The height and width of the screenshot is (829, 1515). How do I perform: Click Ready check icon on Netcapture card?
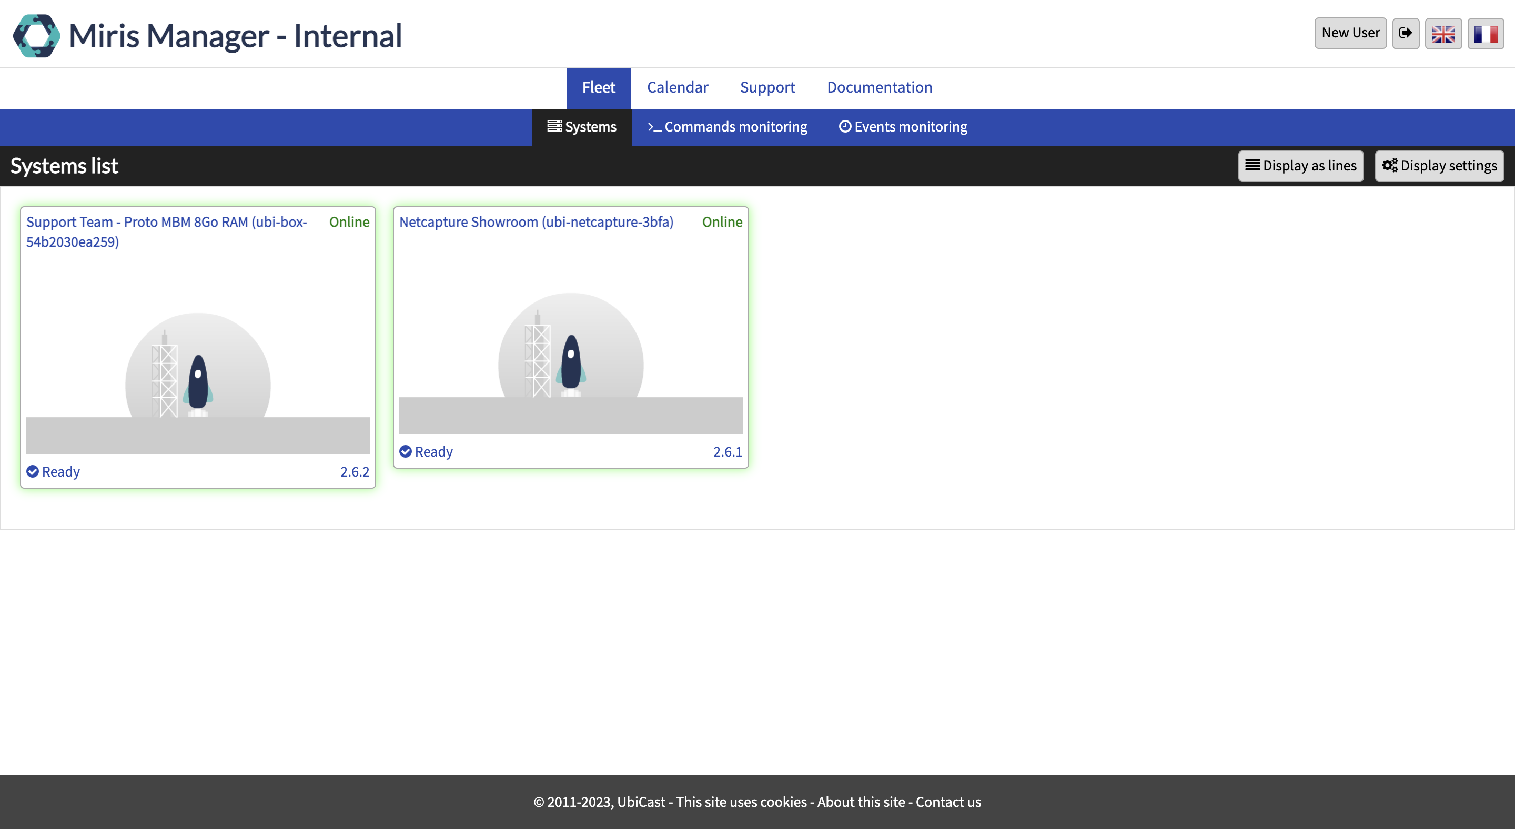[x=406, y=451]
